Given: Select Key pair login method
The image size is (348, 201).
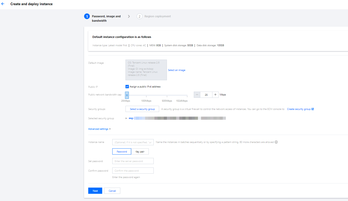Looking at the screenshot, I should click(140, 151).
